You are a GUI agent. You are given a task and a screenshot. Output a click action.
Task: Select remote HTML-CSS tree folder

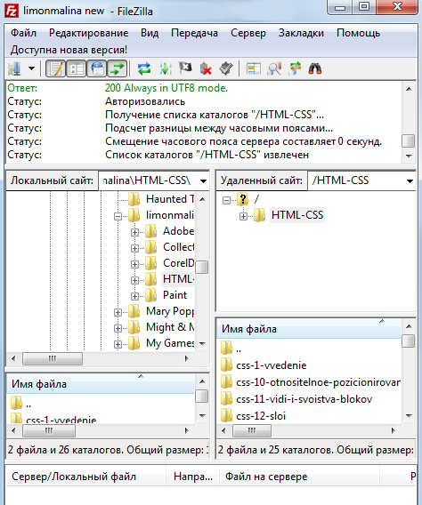297,215
